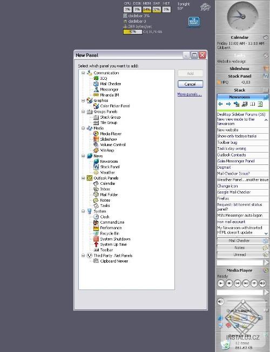Select the Mail Folder icon
The height and width of the screenshot is (352, 270).
coord(96,195)
